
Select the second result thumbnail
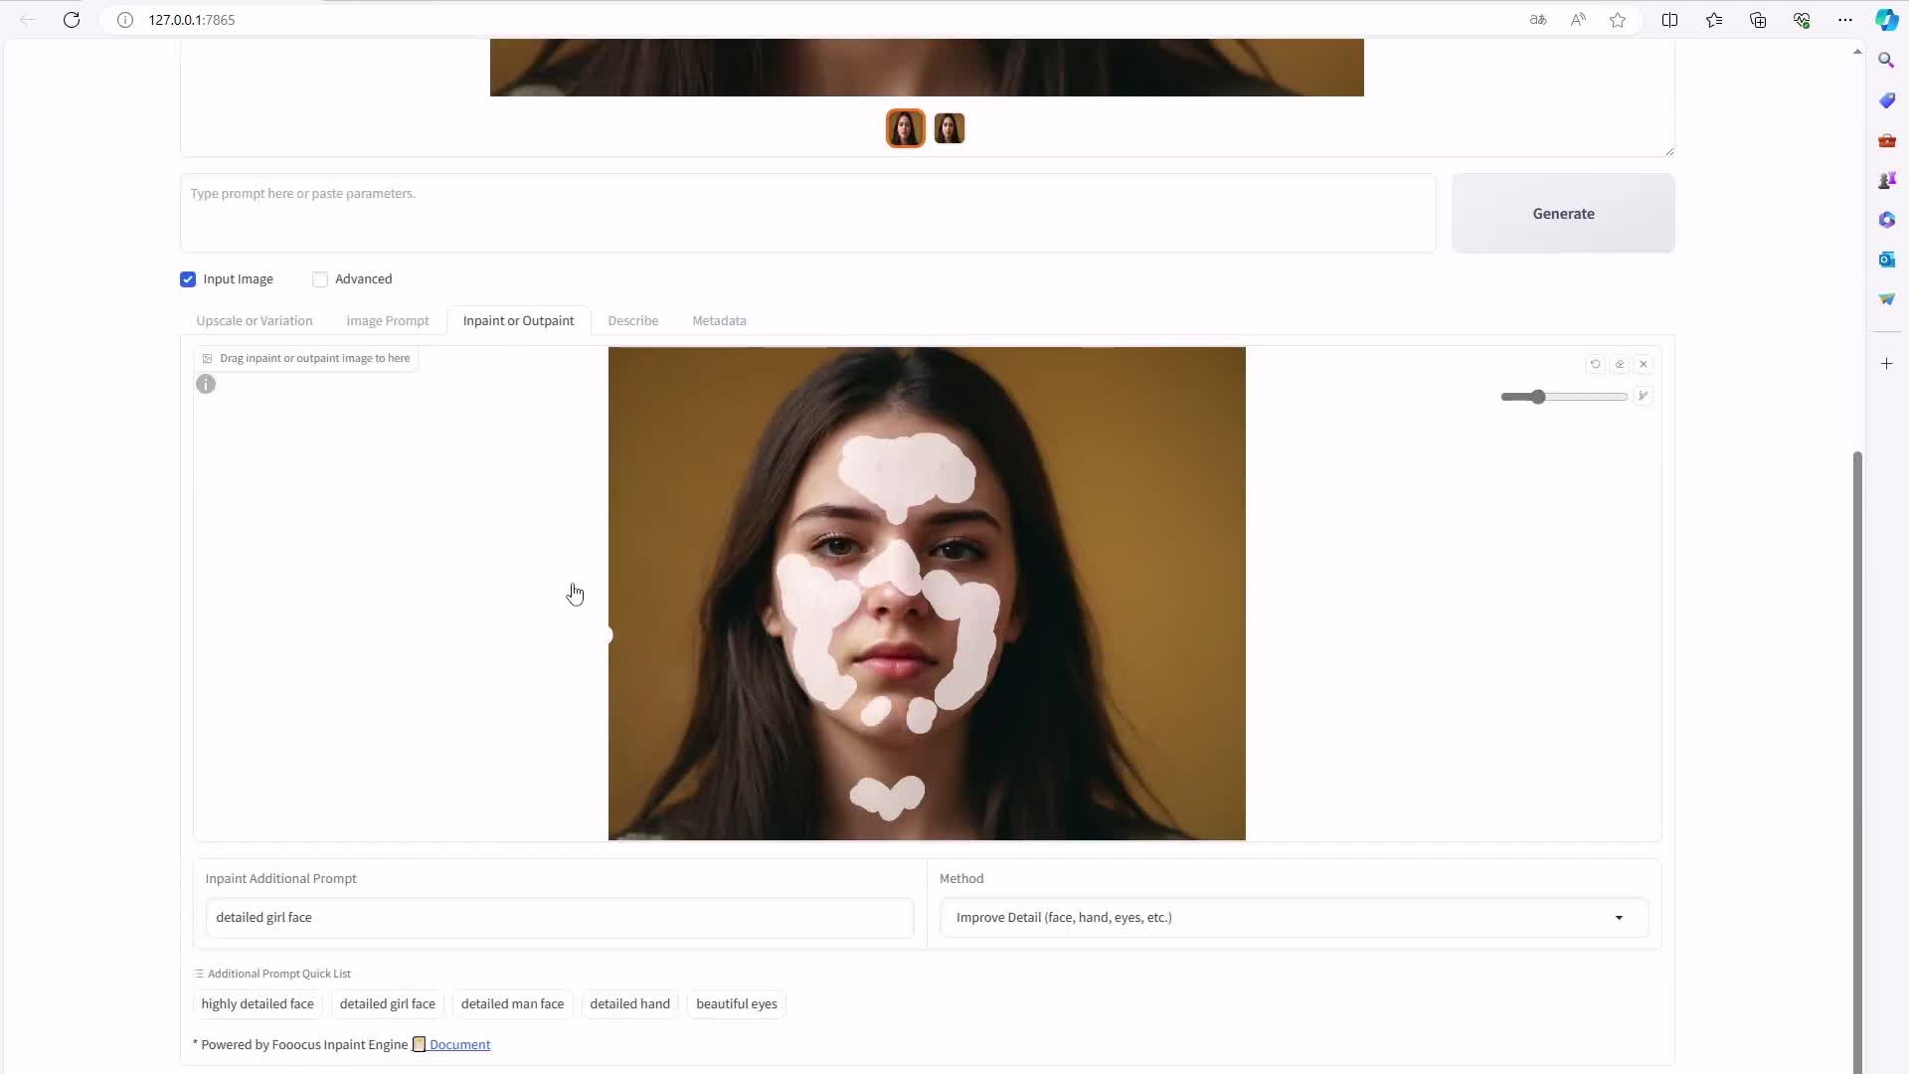click(x=950, y=128)
